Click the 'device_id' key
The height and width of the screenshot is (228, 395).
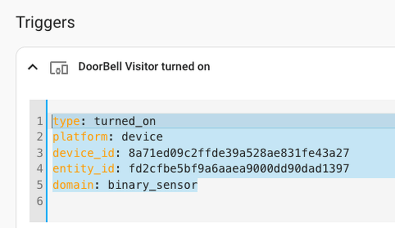(83, 153)
